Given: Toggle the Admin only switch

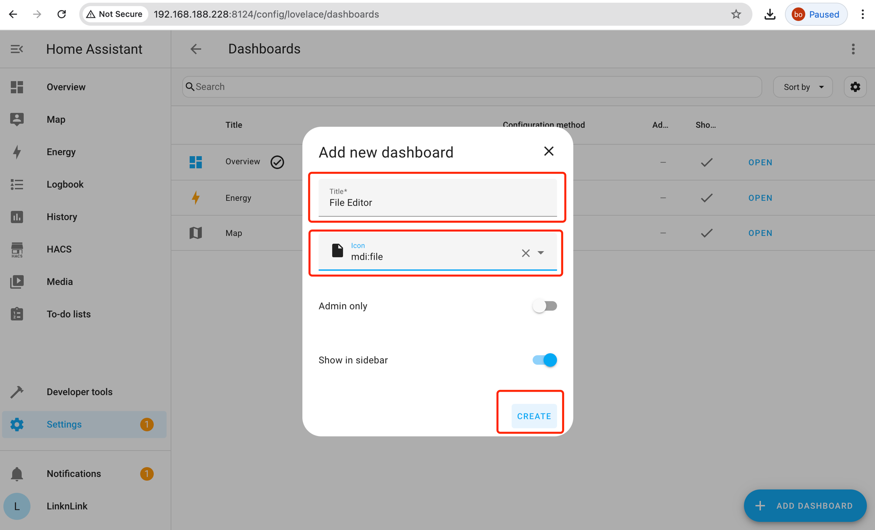Looking at the screenshot, I should [544, 306].
